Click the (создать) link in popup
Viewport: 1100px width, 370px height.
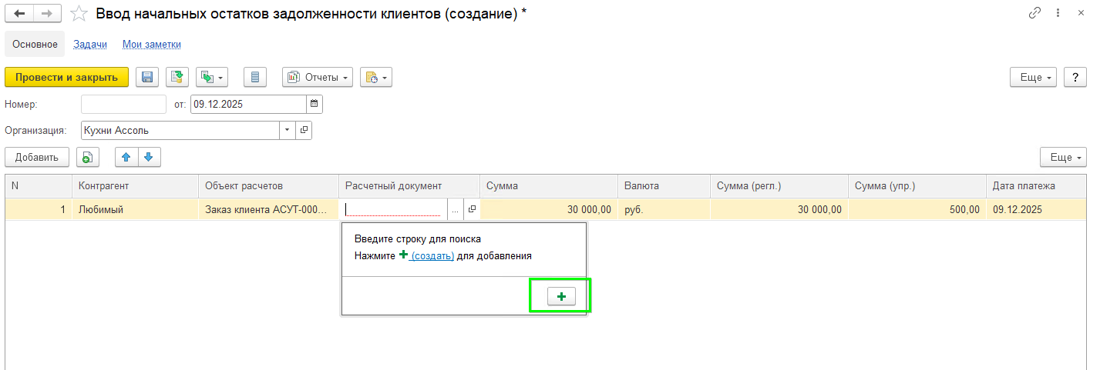(432, 255)
